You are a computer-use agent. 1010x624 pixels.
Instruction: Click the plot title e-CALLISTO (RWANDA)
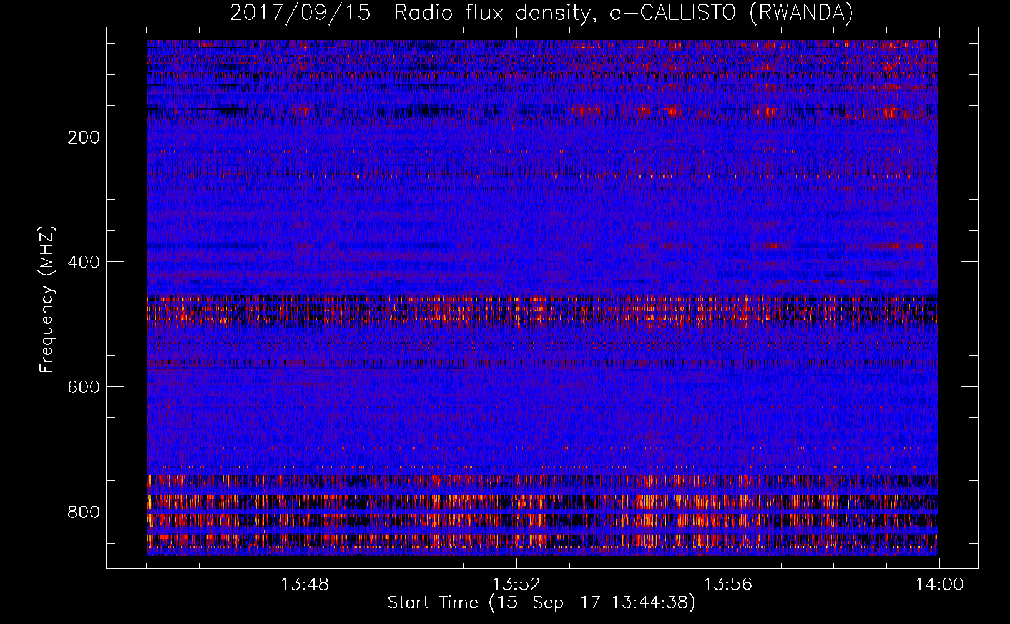[x=732, y=12]
